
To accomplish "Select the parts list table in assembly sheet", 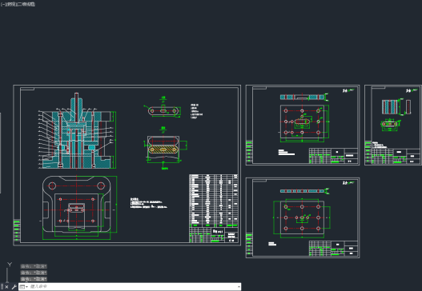I will click(x=214, y=201).
